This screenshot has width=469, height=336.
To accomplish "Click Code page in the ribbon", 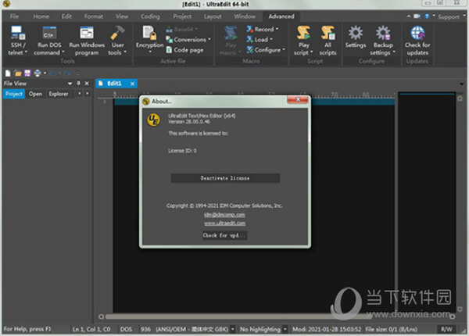I will [184, 50].
